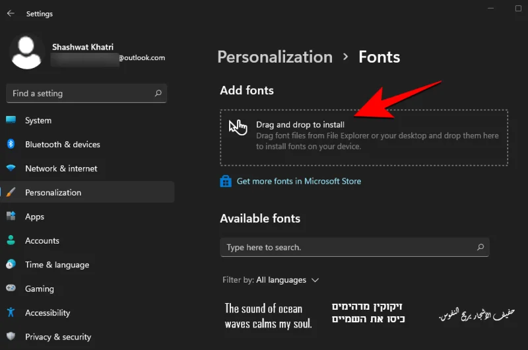Maximize the Settings window
This screenshot has height=350, width=528.
coord(518,8)
